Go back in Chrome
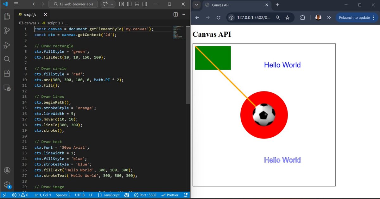The height and width of the screenshot is (199, 380). tap(197, 18)
